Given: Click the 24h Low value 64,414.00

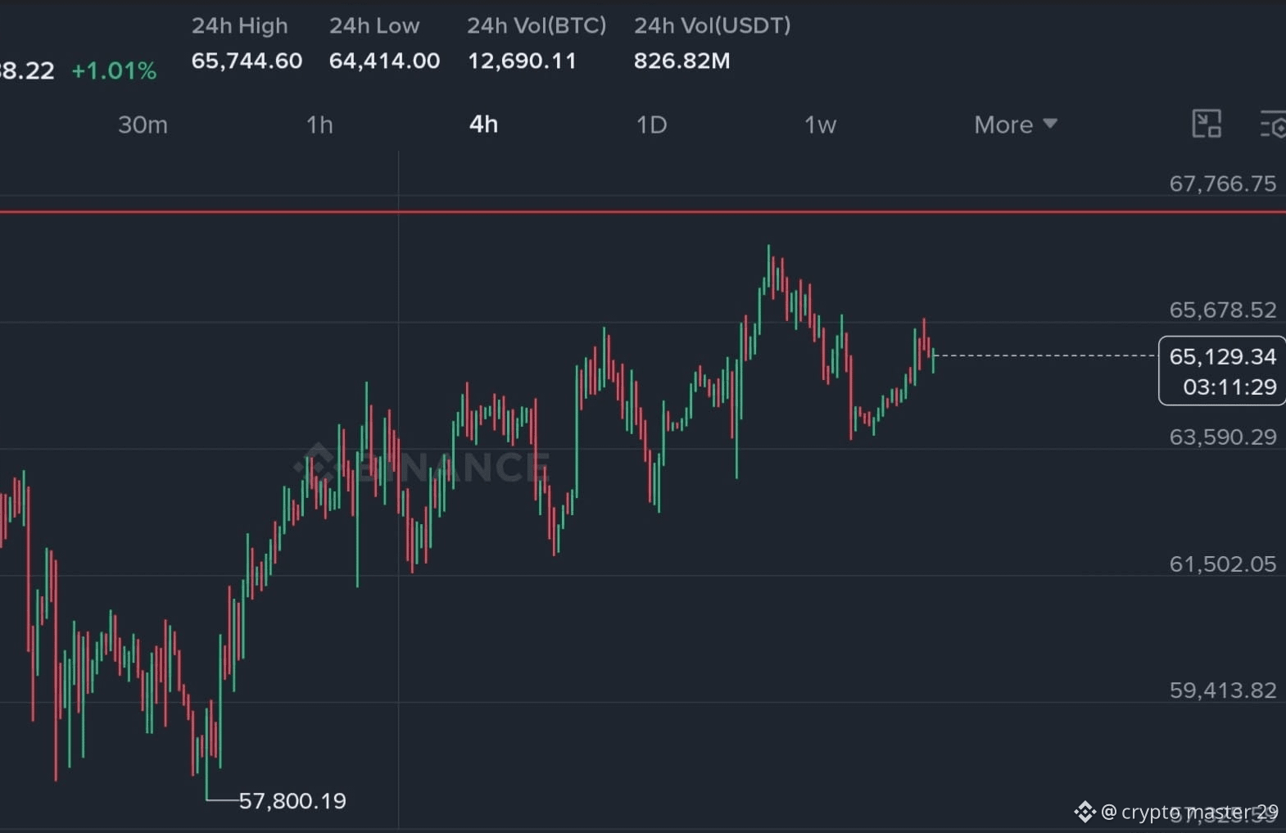Looking at the screenshot, I should [384, 61].
